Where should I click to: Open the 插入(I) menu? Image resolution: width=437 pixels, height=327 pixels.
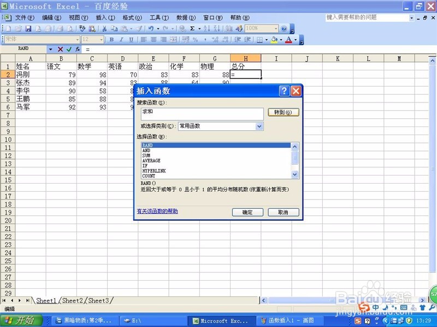(105, 18)
